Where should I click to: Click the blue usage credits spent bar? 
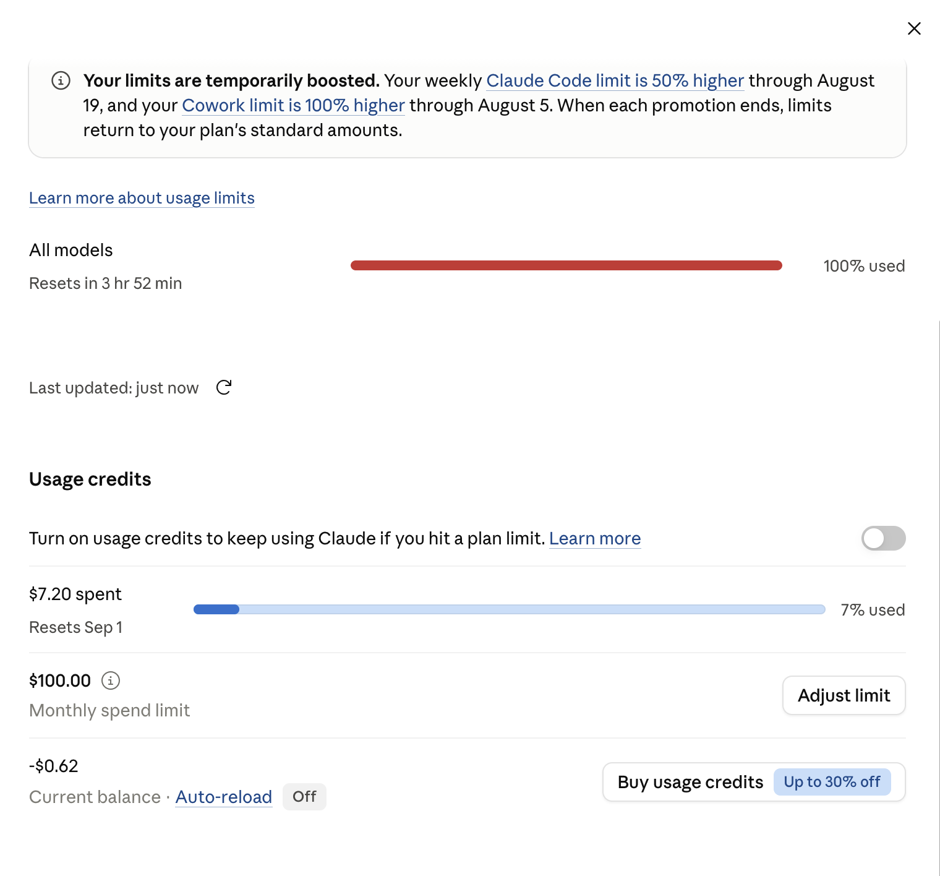510,609
